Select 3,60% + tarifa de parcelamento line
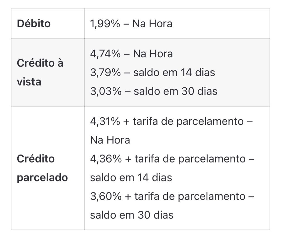 tap(172, 196)
